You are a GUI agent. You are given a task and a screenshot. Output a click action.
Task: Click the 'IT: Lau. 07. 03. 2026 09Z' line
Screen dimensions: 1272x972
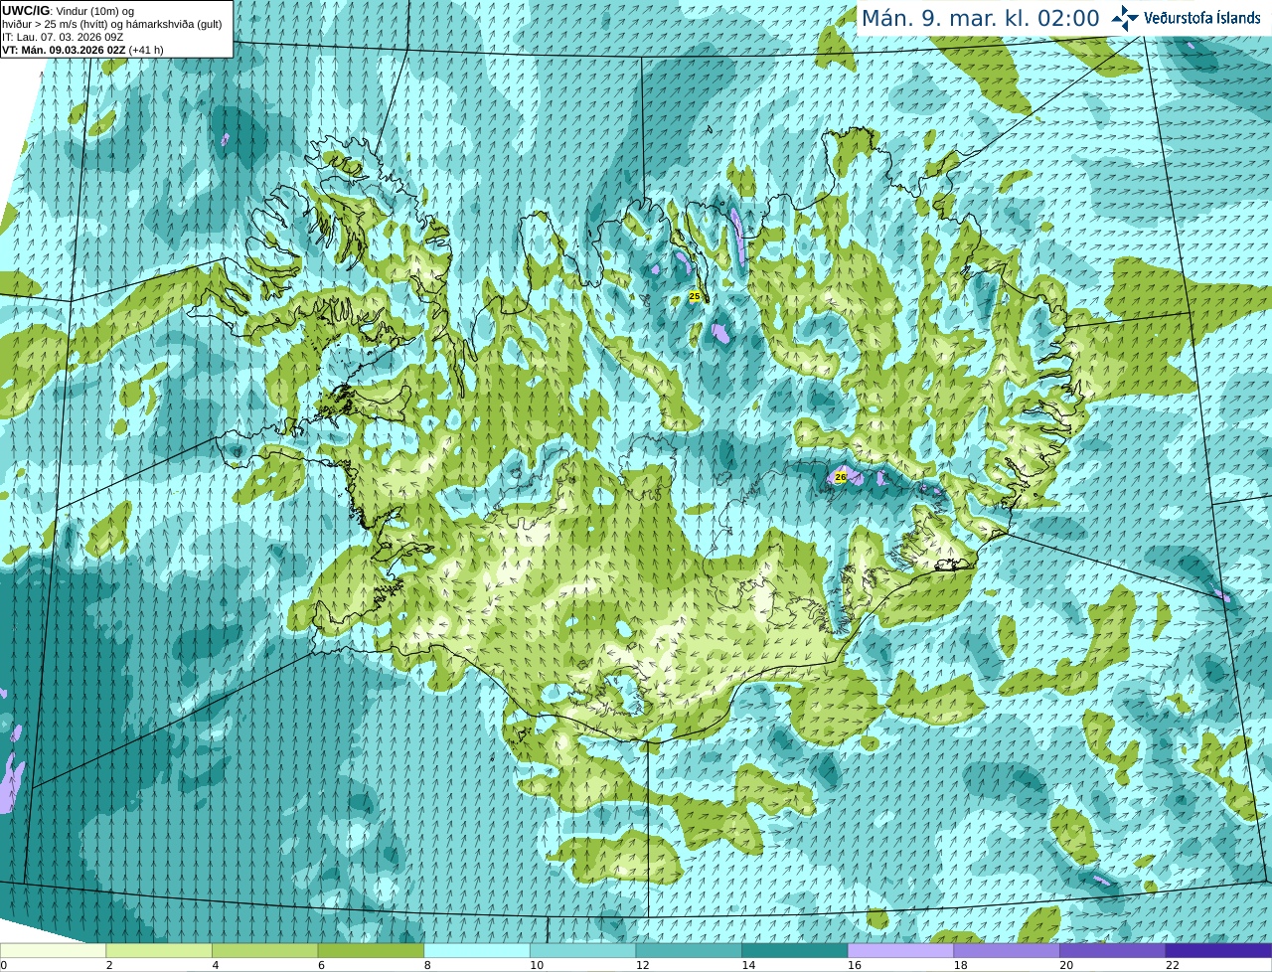63,37
